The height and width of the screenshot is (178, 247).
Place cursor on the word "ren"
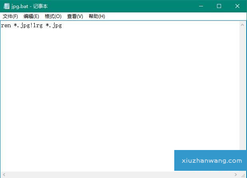pyautogui.click(x=6, y=26)
